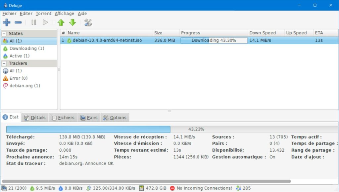This screenshot has width=339, height=192.
Task: Sort torrents by Progress column
Action: [214, 33]
